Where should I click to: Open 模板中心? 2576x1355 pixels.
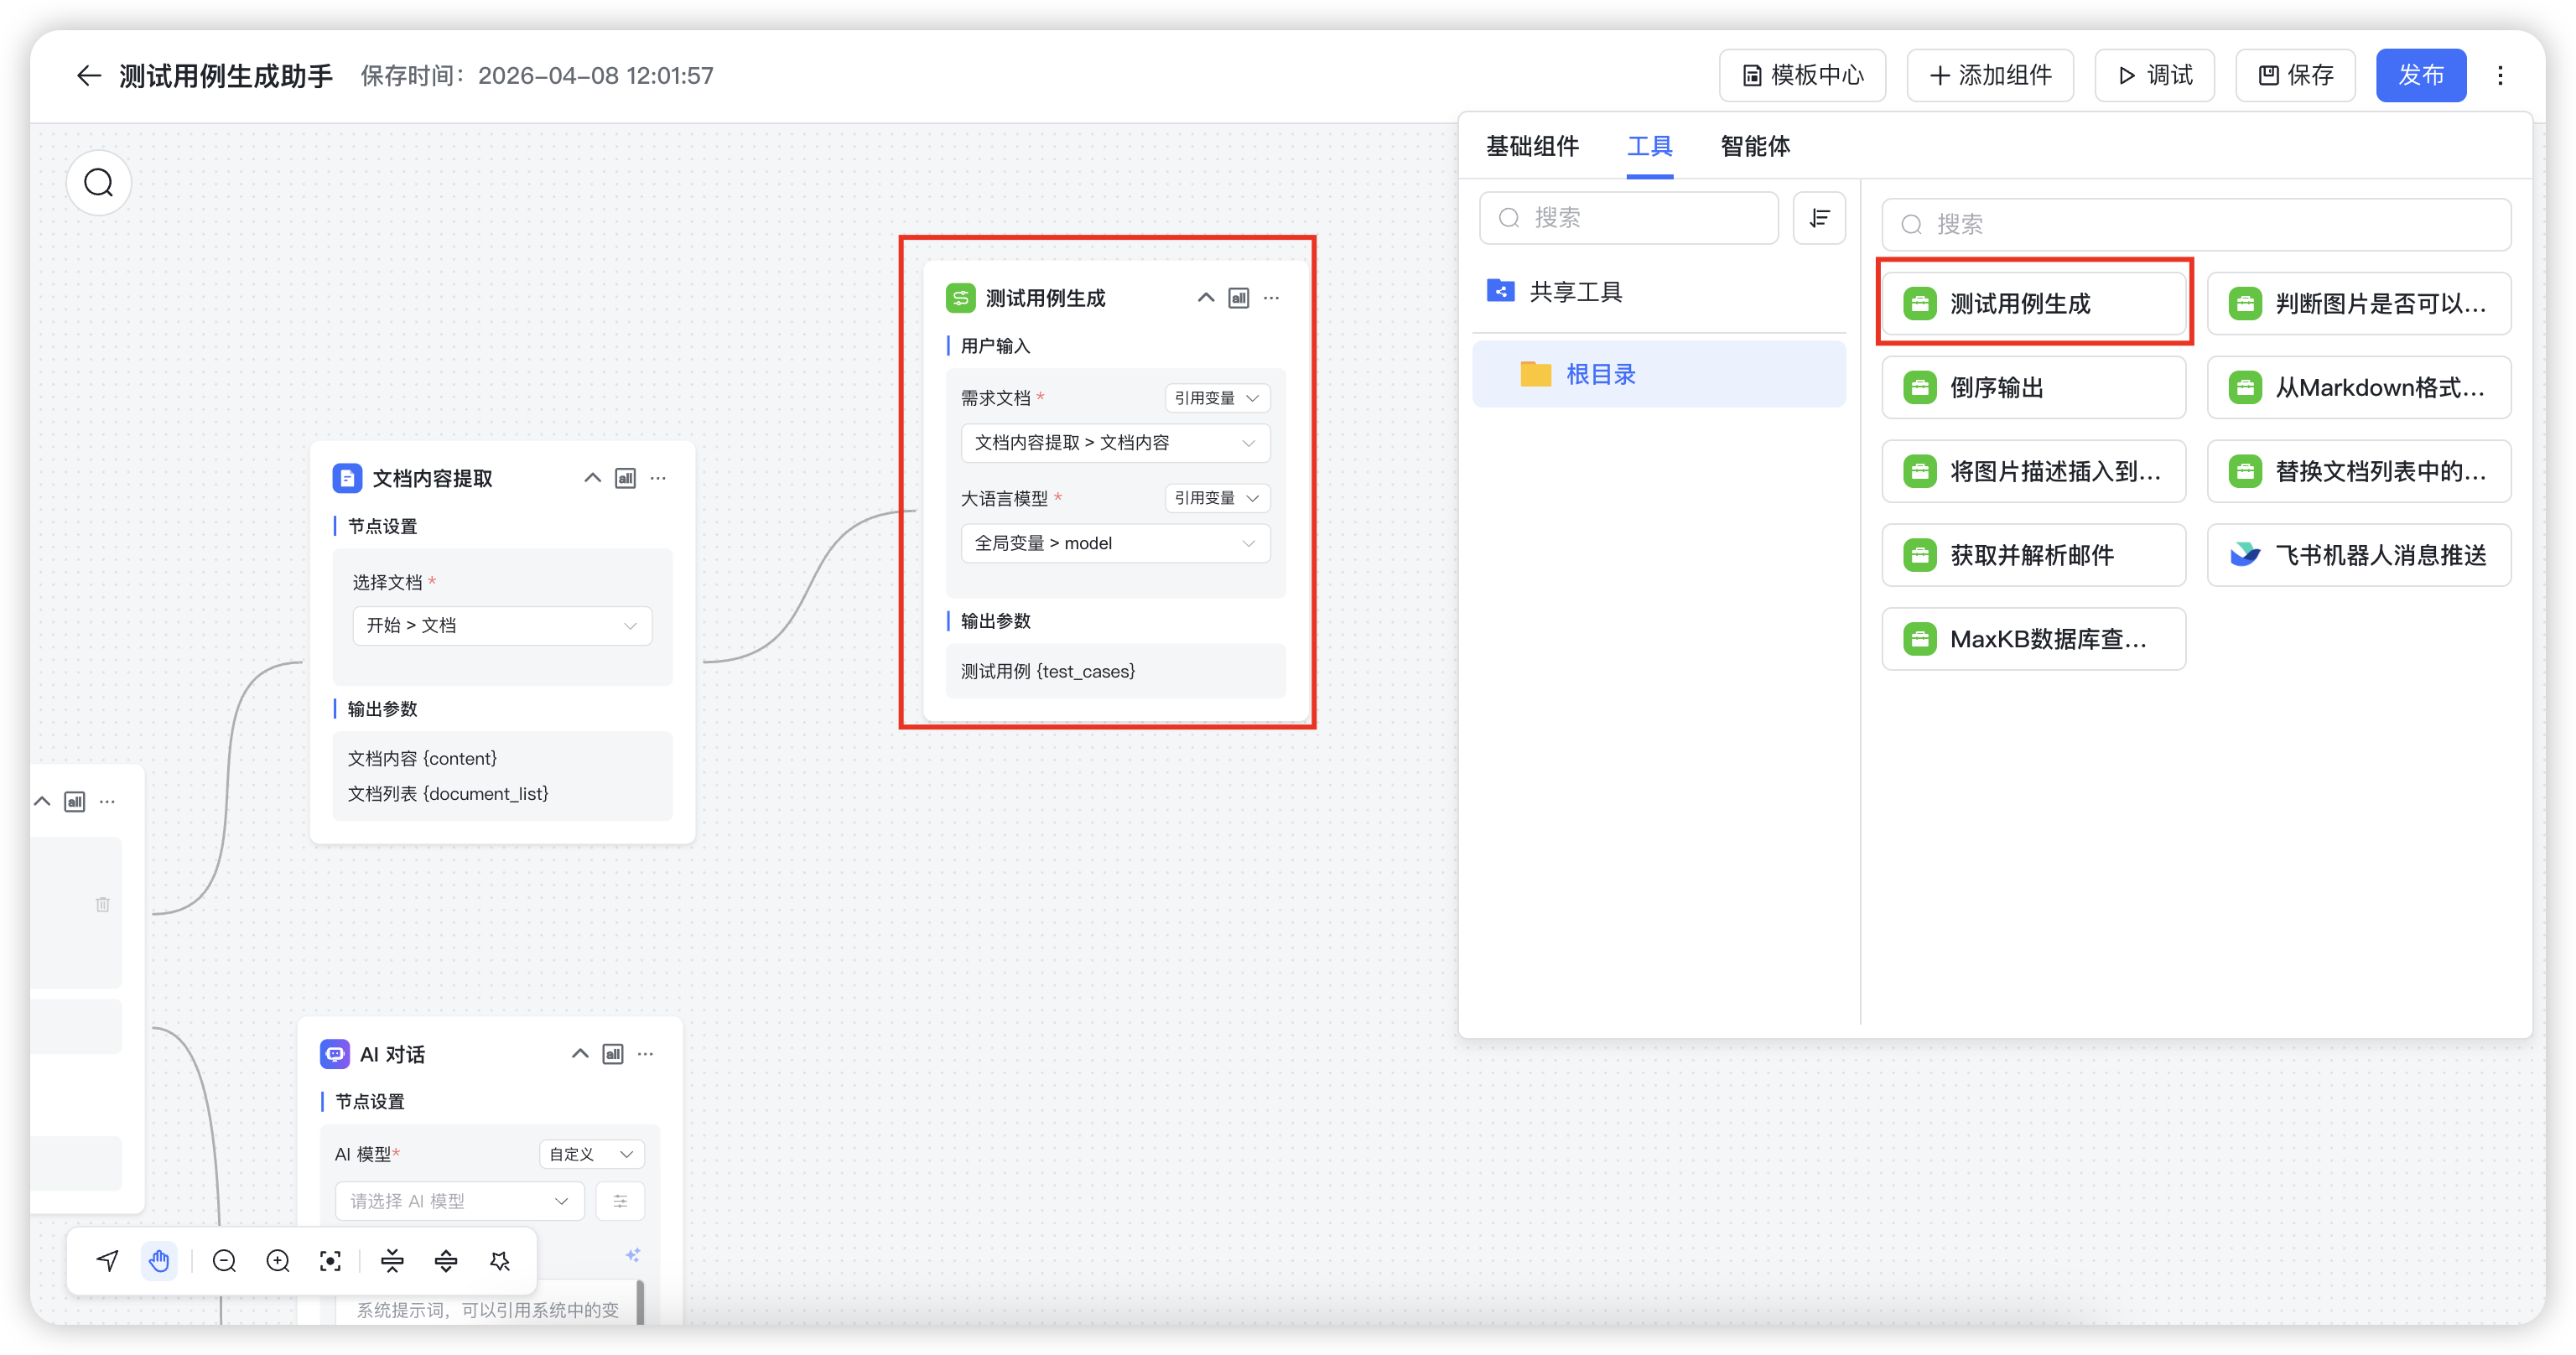pos(1802,75)
